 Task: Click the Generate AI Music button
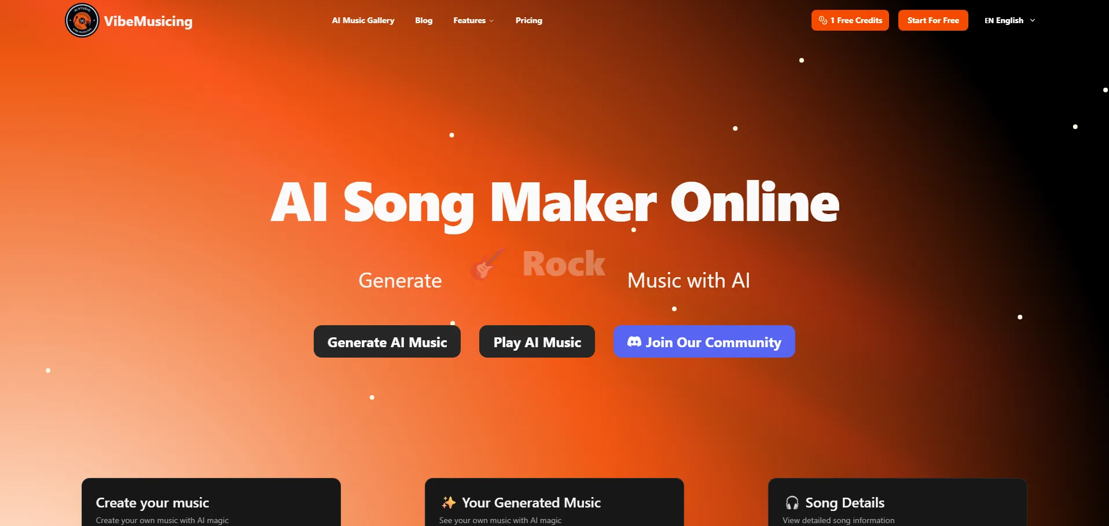point(387,341)
